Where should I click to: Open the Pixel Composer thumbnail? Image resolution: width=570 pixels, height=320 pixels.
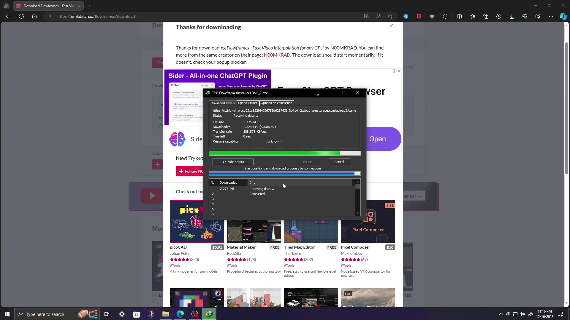click(368, 221)
